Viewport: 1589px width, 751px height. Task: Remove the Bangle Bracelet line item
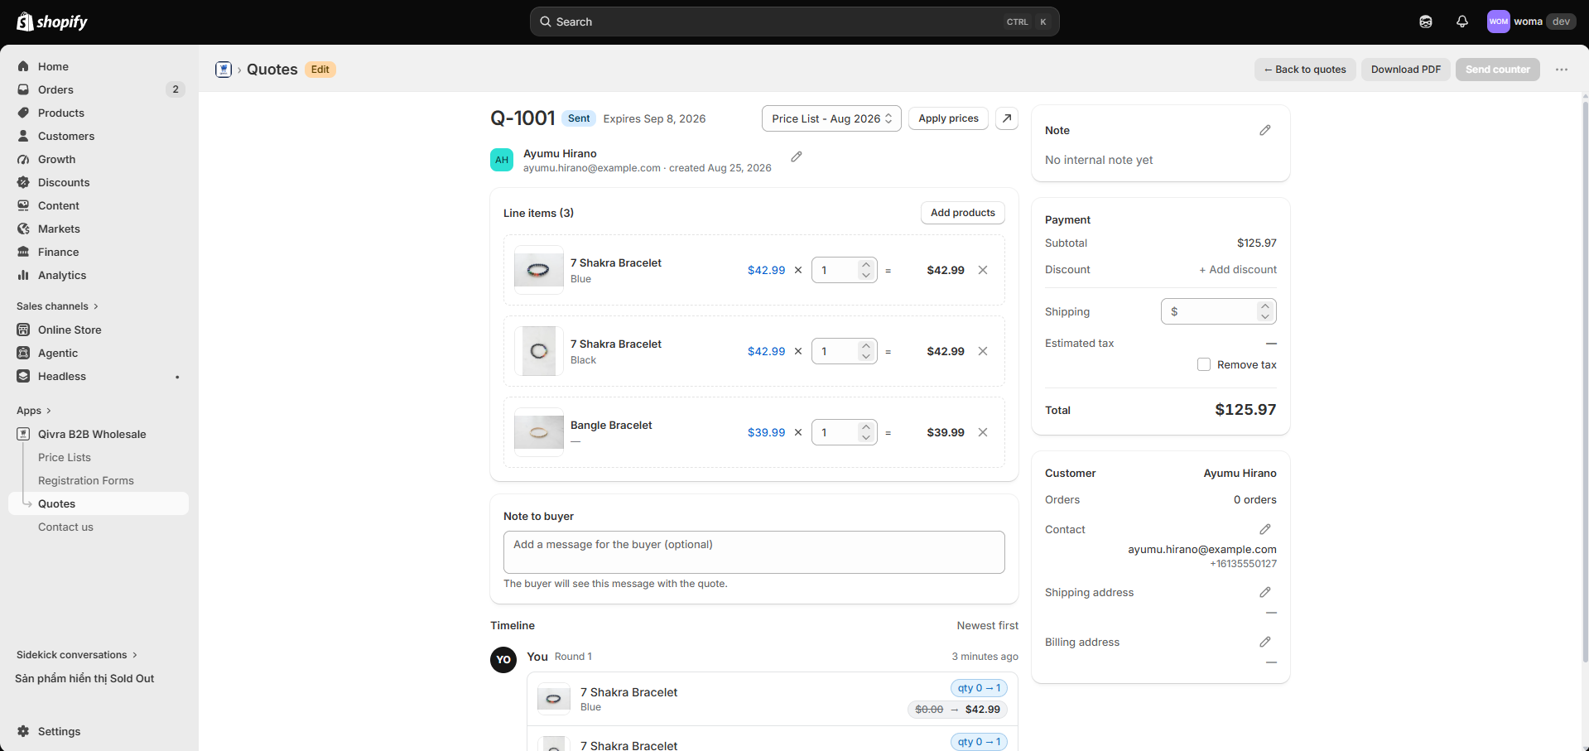coord(983,432)
